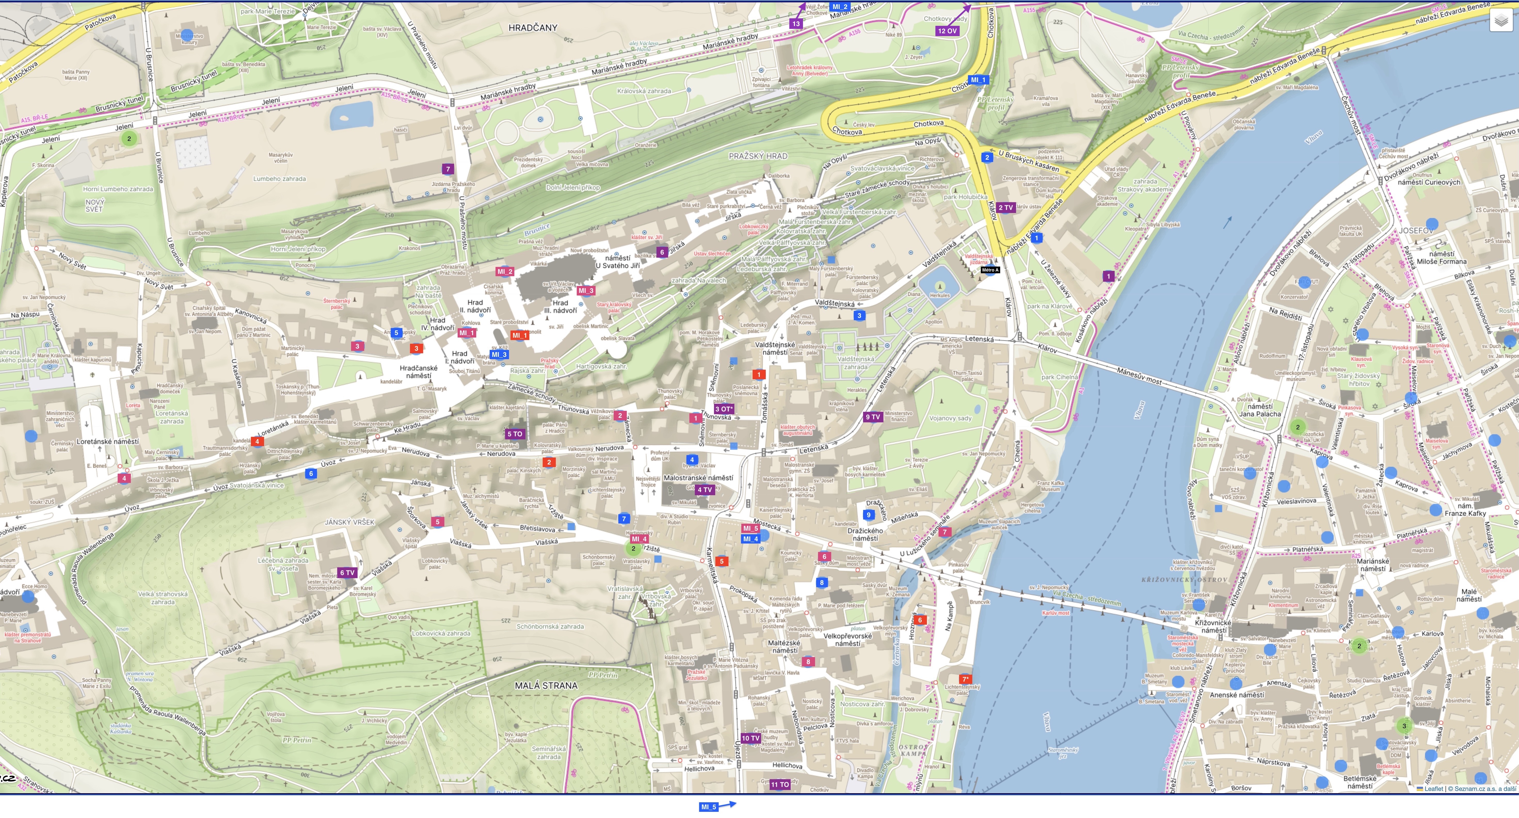This screenshot has width=1519, height=818.
Task: Select red MI_1 marker at the castle
Action: (520, 335)
